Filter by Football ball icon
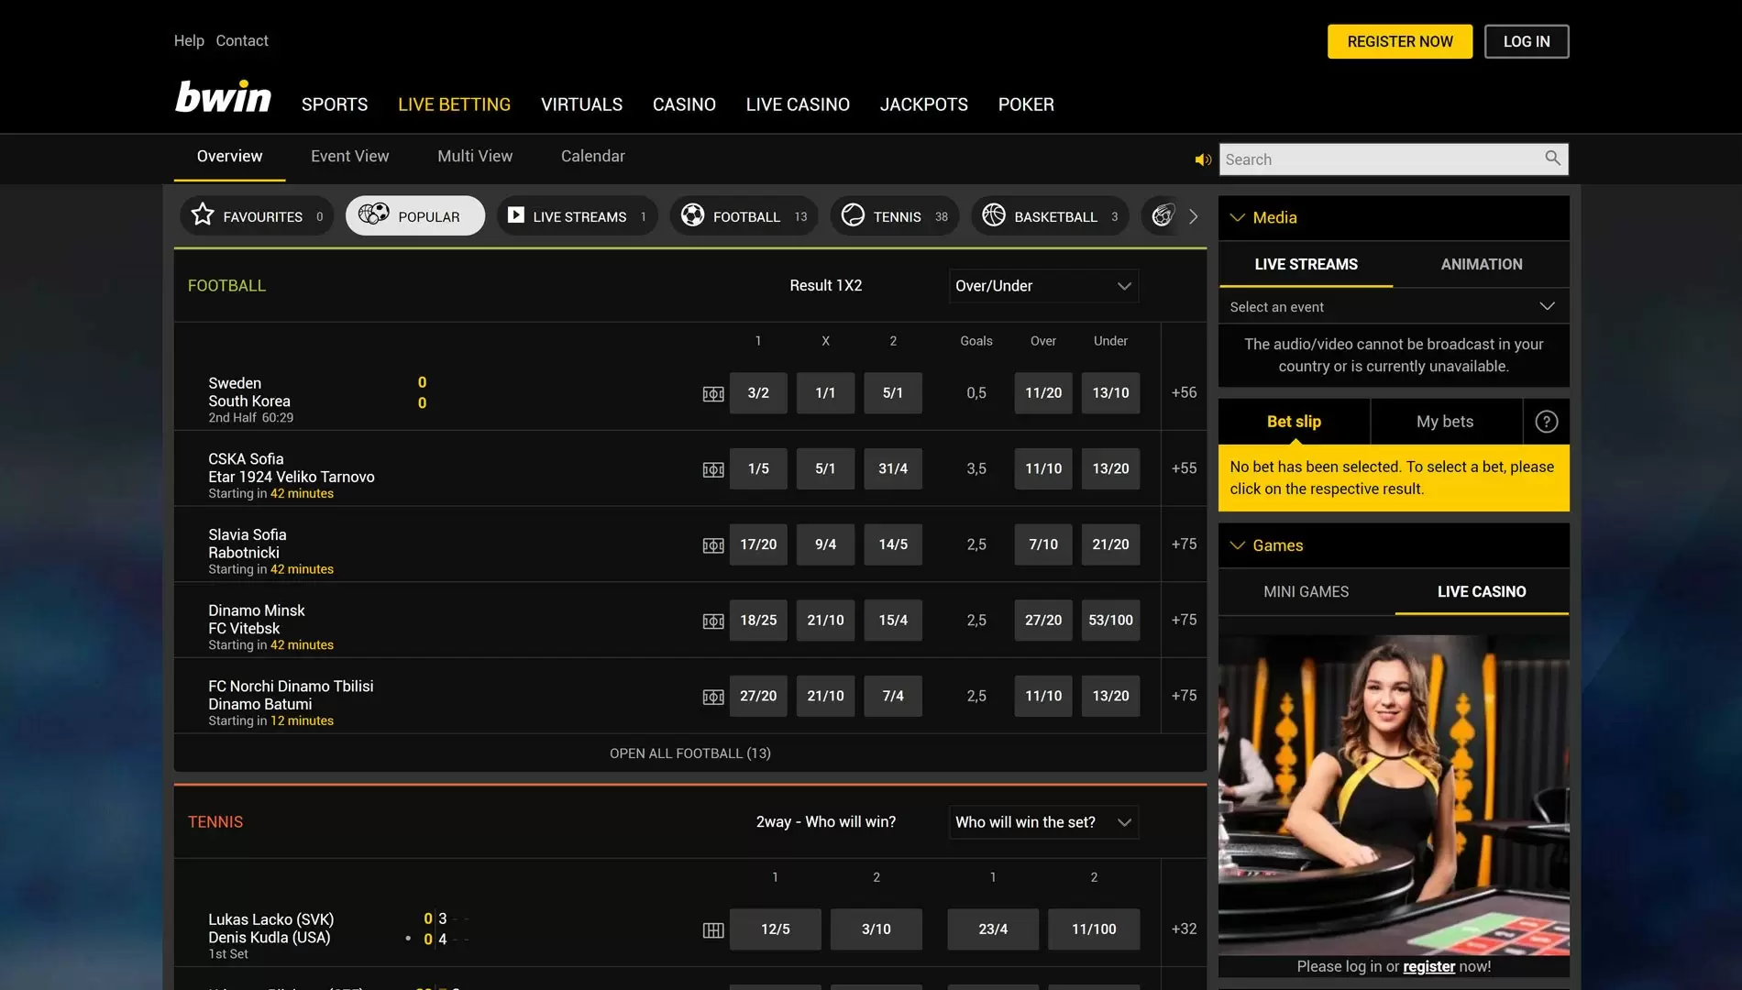Viewport: 1742px width, 990px height. pyautogui.click(x=744, y=216)
